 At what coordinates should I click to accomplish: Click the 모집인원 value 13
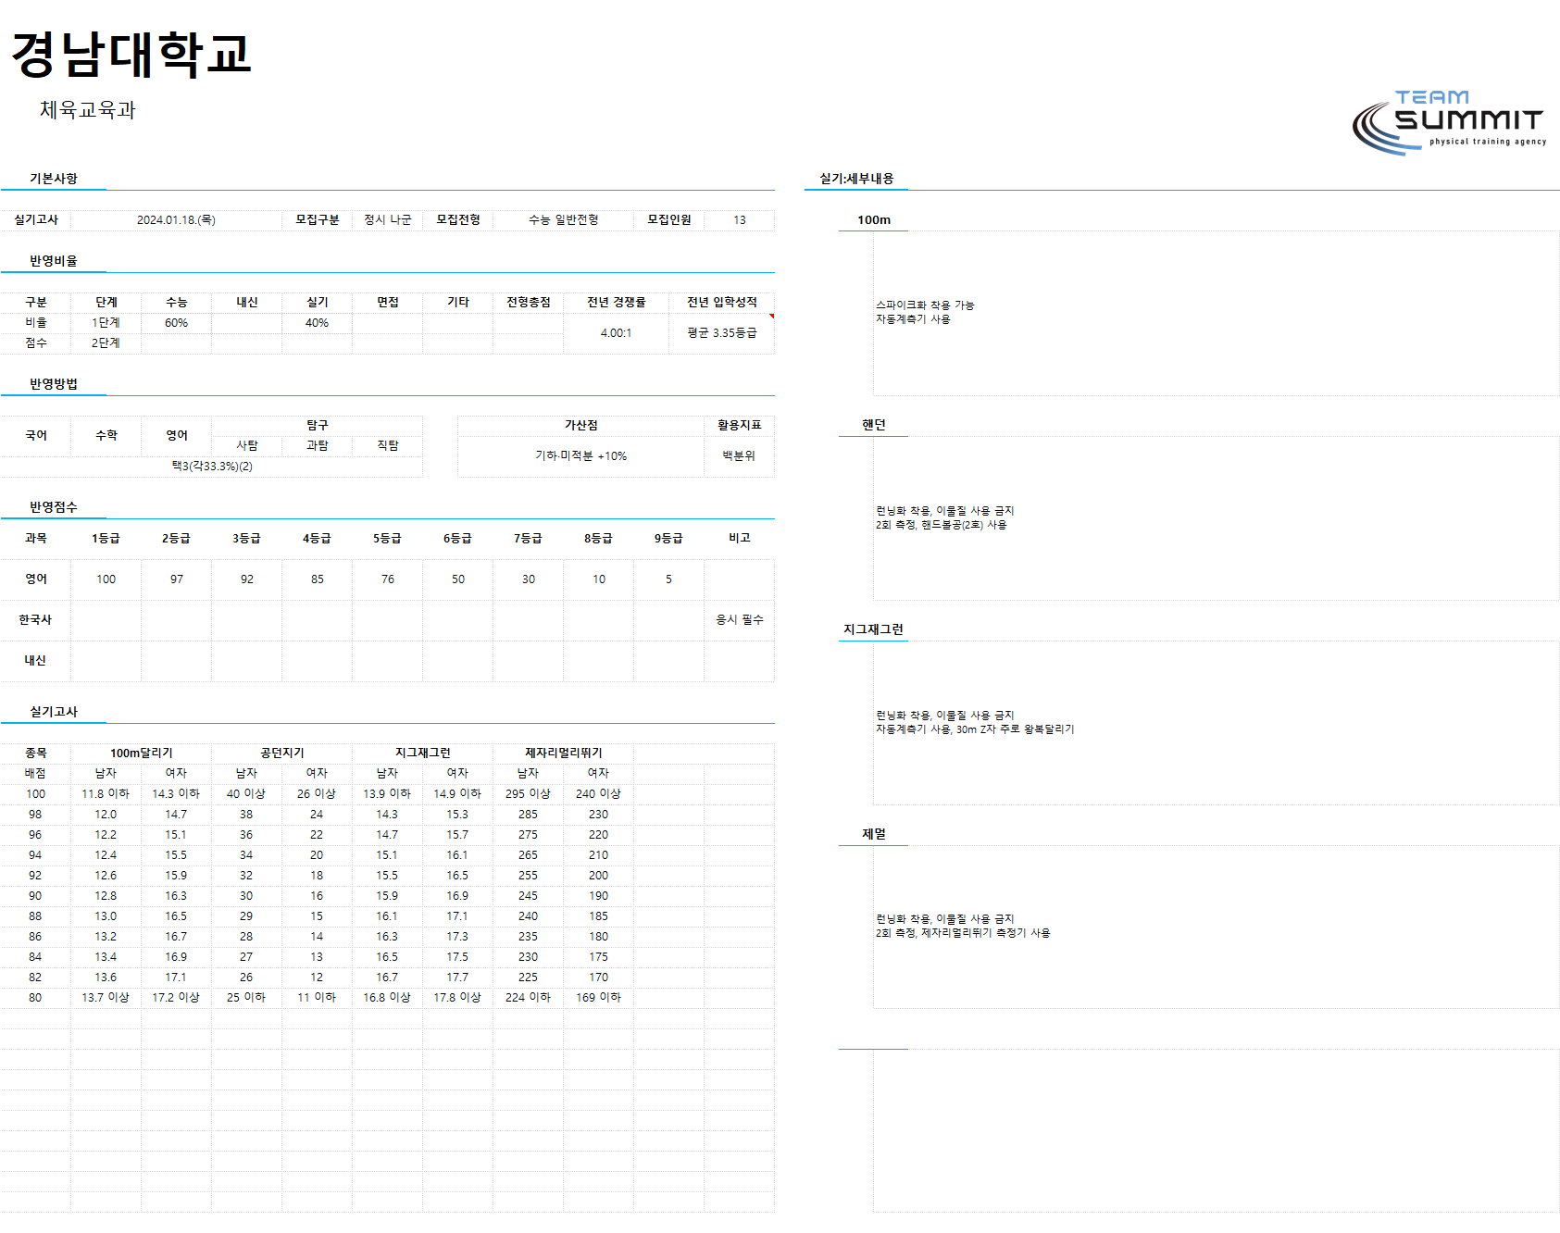coord(740,220)
